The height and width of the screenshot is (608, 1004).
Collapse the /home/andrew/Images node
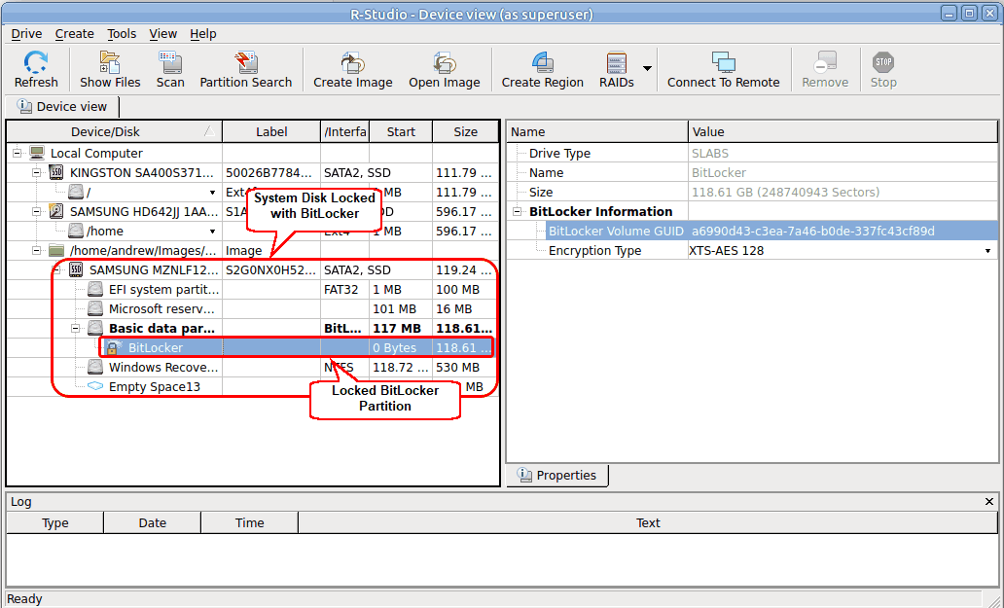coord(37,250)
